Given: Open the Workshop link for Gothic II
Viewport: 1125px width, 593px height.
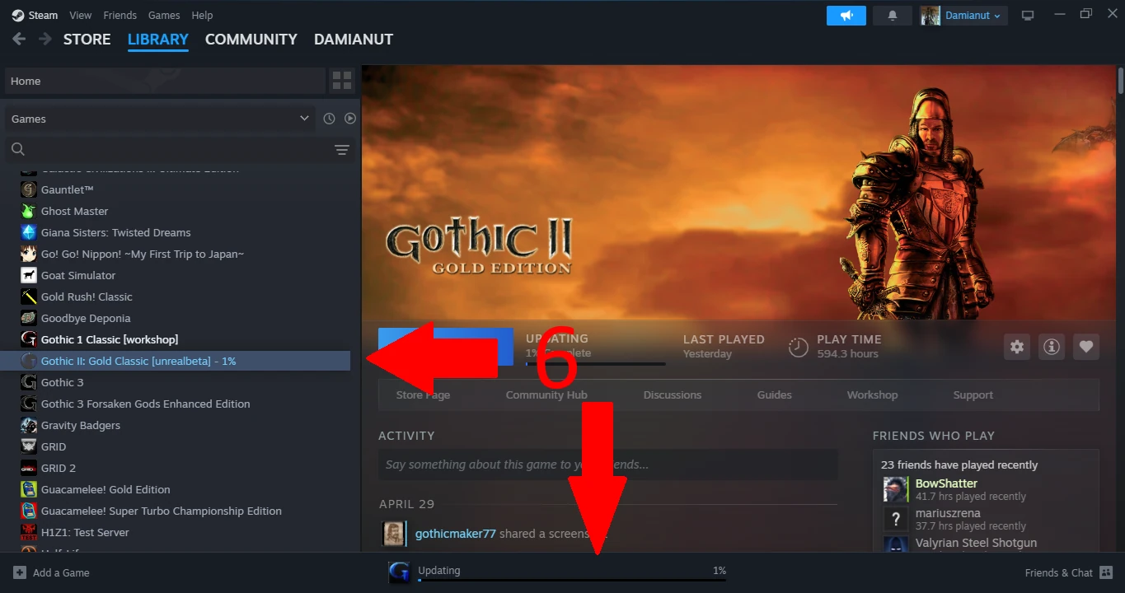Looking at the screenshot, I should 872,395.
